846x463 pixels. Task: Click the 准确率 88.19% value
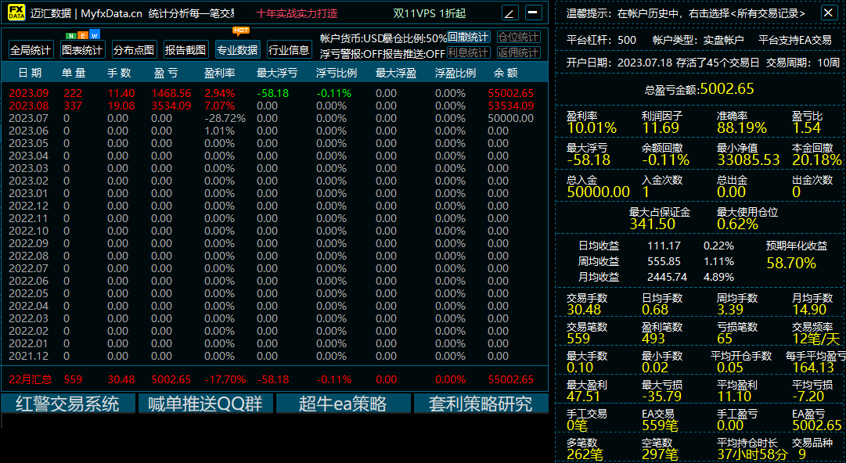(741, 127)
